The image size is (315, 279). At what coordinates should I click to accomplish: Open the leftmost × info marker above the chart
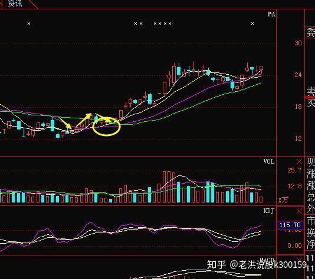pos(29,24)
